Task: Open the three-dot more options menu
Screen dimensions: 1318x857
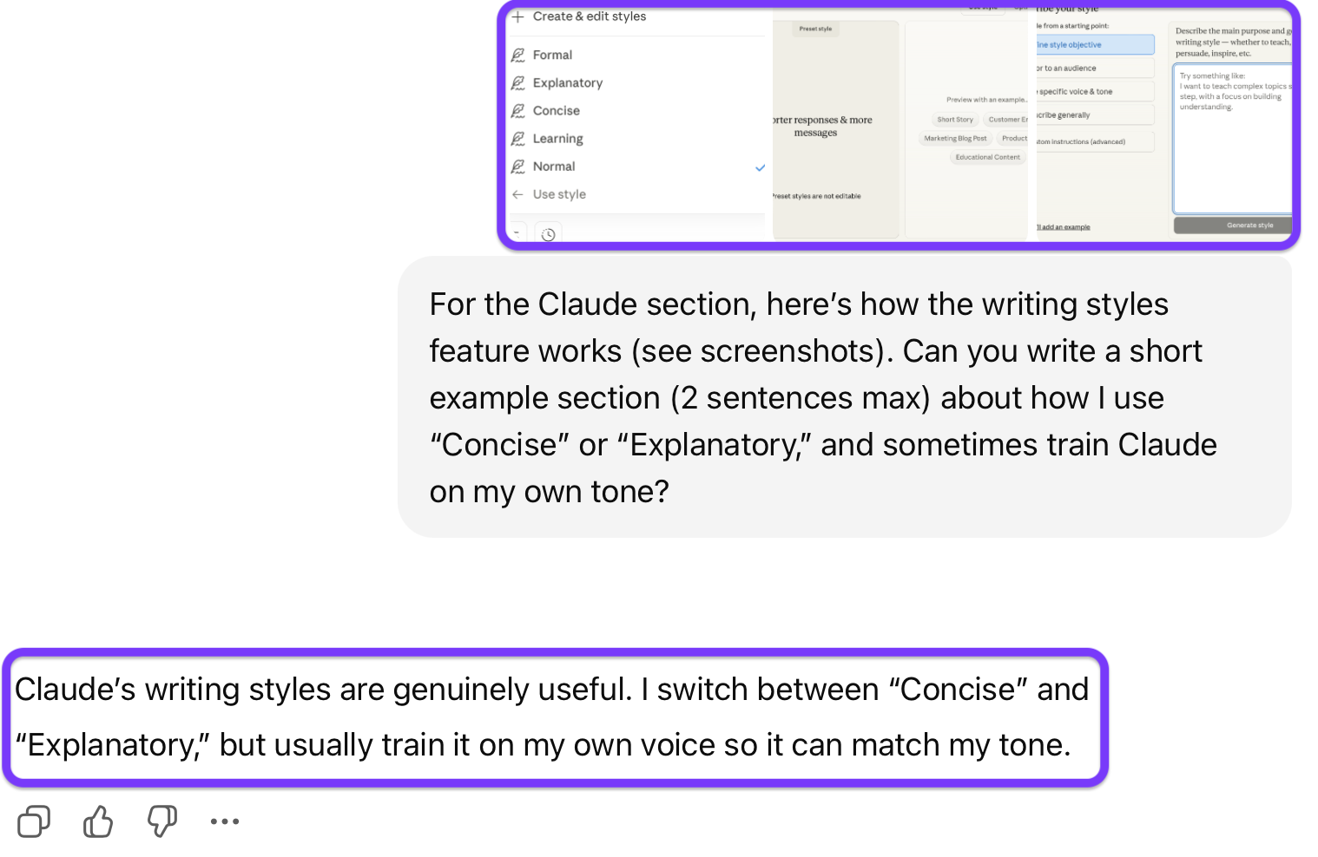Action: click(x=225, y=821)
